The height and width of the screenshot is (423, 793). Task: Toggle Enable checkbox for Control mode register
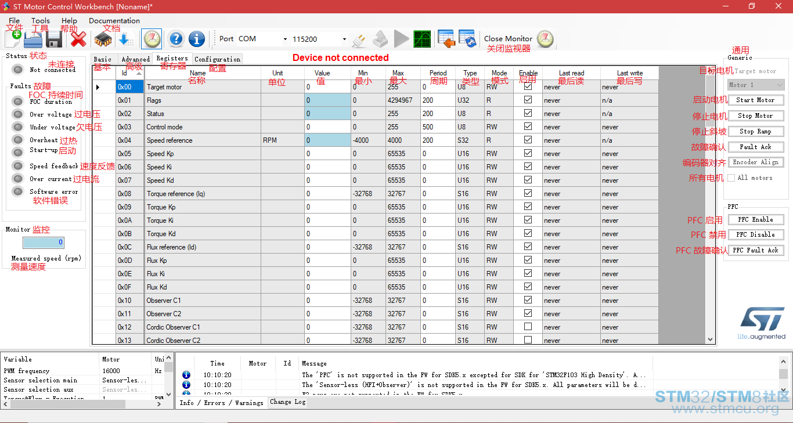tap(528, 126)
